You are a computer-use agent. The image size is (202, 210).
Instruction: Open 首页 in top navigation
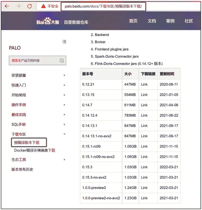pos(133,21)
